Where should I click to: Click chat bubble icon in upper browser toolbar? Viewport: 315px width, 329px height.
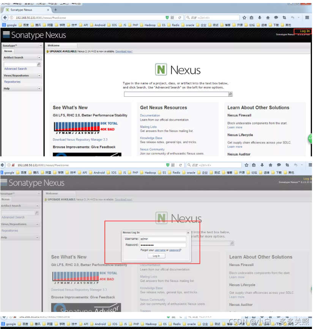[x=276, y=18]
